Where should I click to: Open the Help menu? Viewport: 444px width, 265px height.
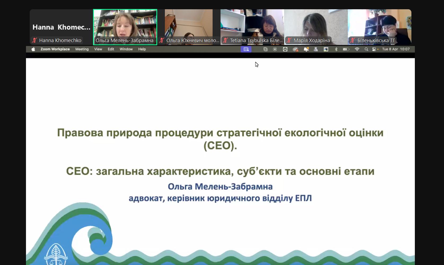[142, 49]
